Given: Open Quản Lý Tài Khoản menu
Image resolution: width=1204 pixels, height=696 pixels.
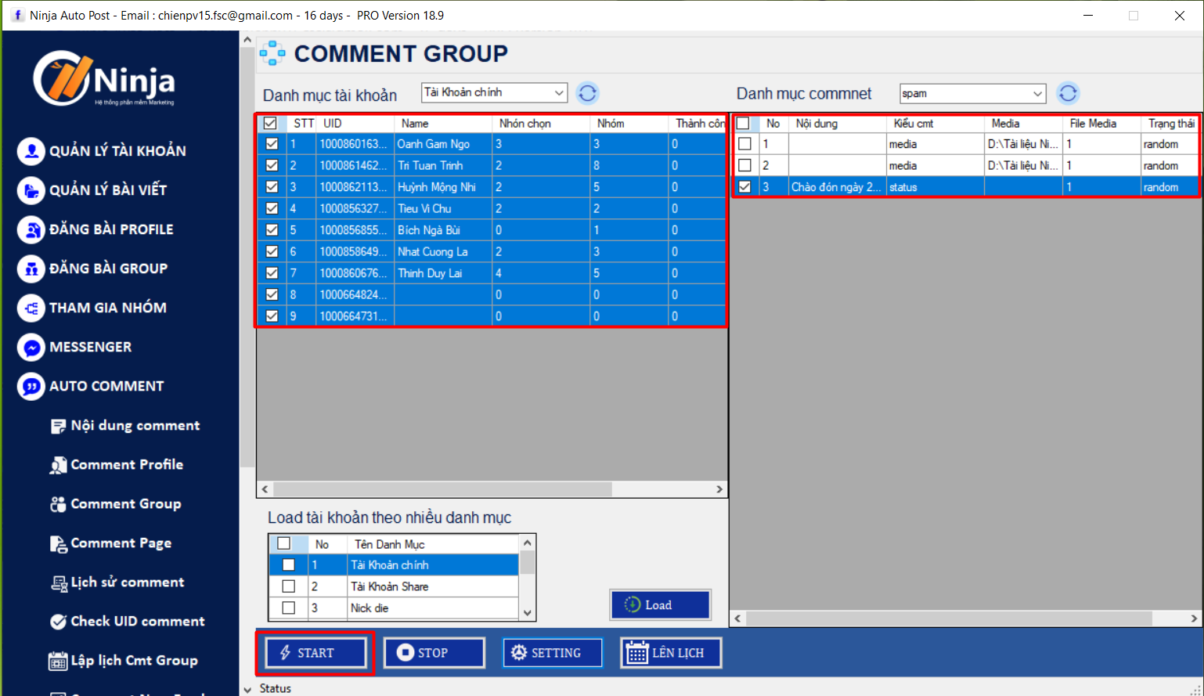Looking at the screenshot, I should point(117,151).
